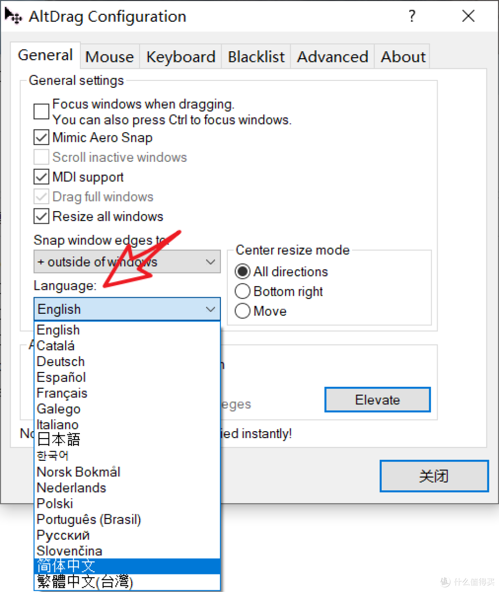
Task: Close the AltDrag Configuration window
Action: [x=468, y=16]
